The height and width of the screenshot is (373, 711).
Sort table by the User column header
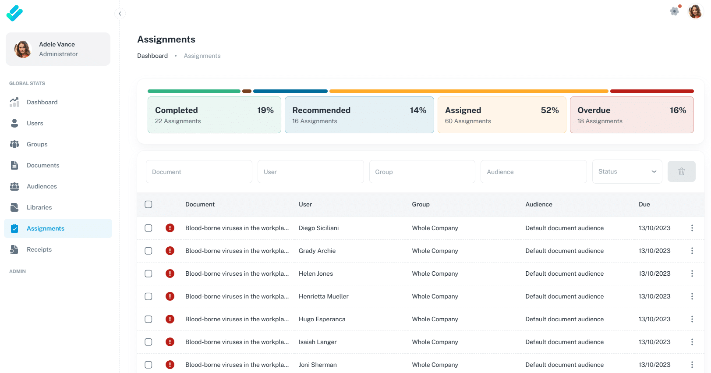click(x=305, y=204)
